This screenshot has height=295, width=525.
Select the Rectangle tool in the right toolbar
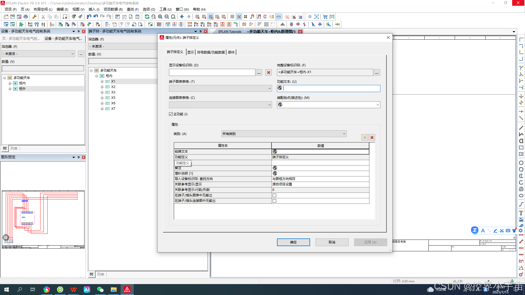click(521, 147)
